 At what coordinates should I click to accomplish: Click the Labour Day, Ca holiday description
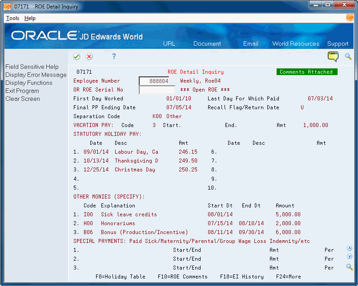coord(136,152)
